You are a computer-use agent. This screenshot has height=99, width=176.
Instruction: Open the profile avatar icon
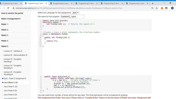tap(172, 8)
